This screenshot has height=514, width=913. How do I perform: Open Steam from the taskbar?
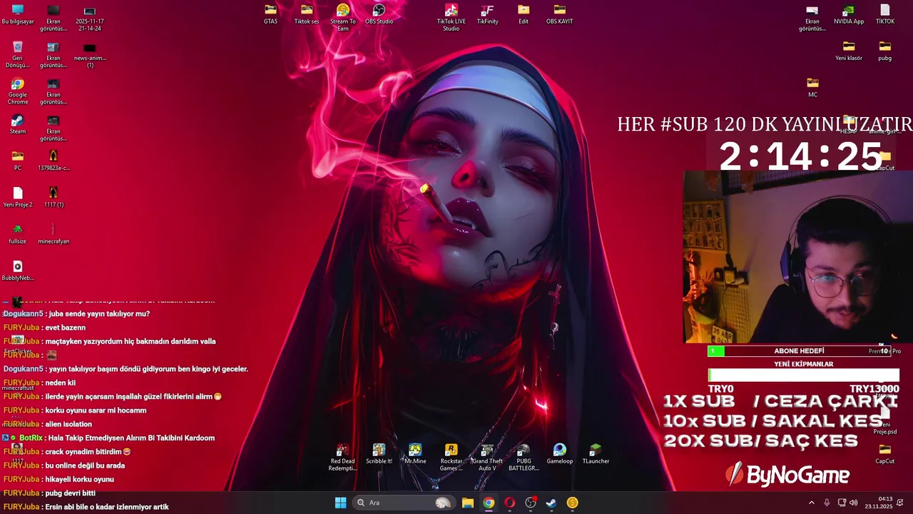(551, 503)
